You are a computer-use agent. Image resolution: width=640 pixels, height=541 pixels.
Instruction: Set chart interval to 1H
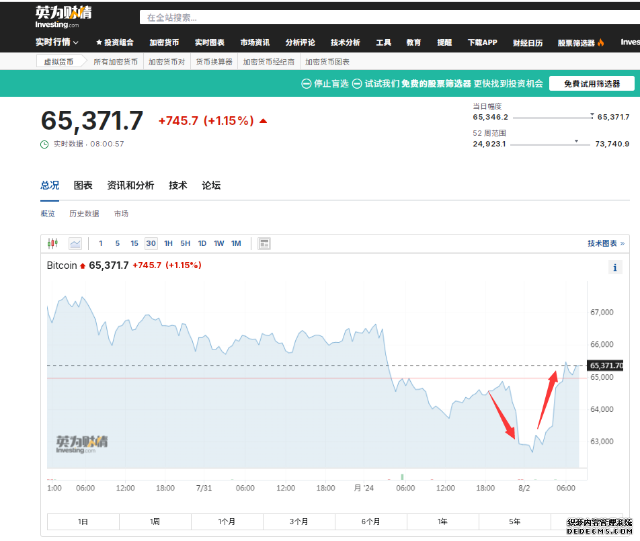(168, 243)
